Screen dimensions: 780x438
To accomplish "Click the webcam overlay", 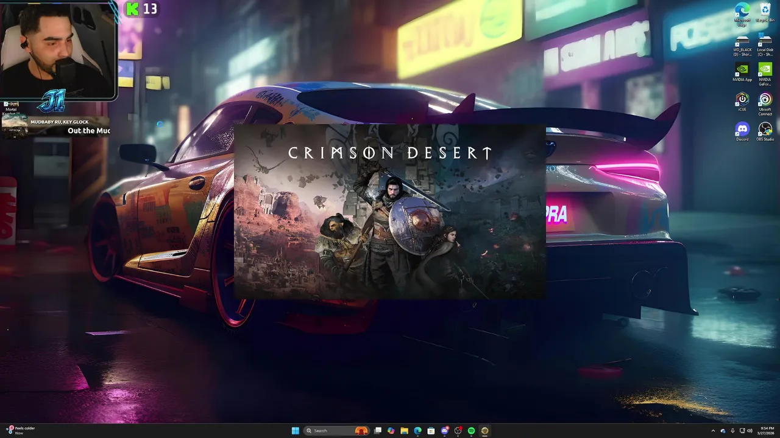I will [58, 50].
